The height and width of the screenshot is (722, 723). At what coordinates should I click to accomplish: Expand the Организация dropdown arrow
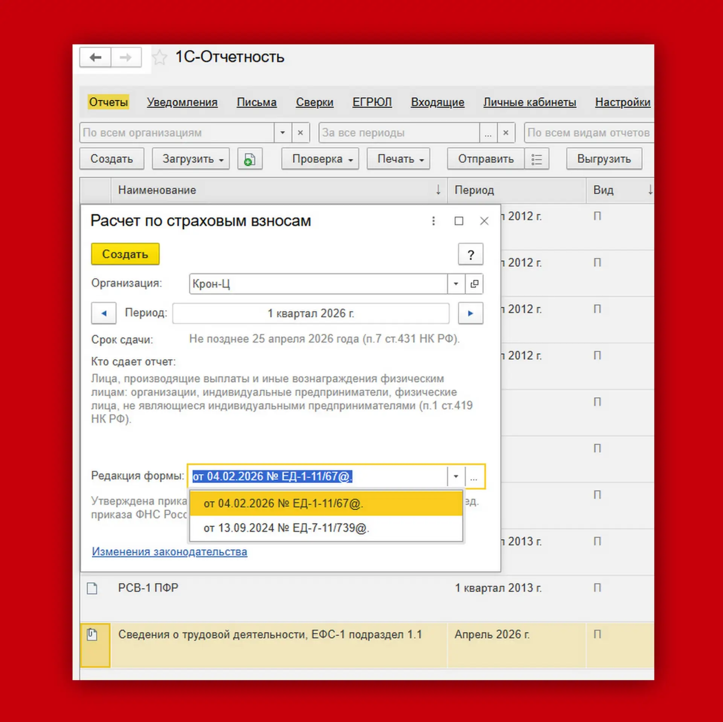coord(456,284)
